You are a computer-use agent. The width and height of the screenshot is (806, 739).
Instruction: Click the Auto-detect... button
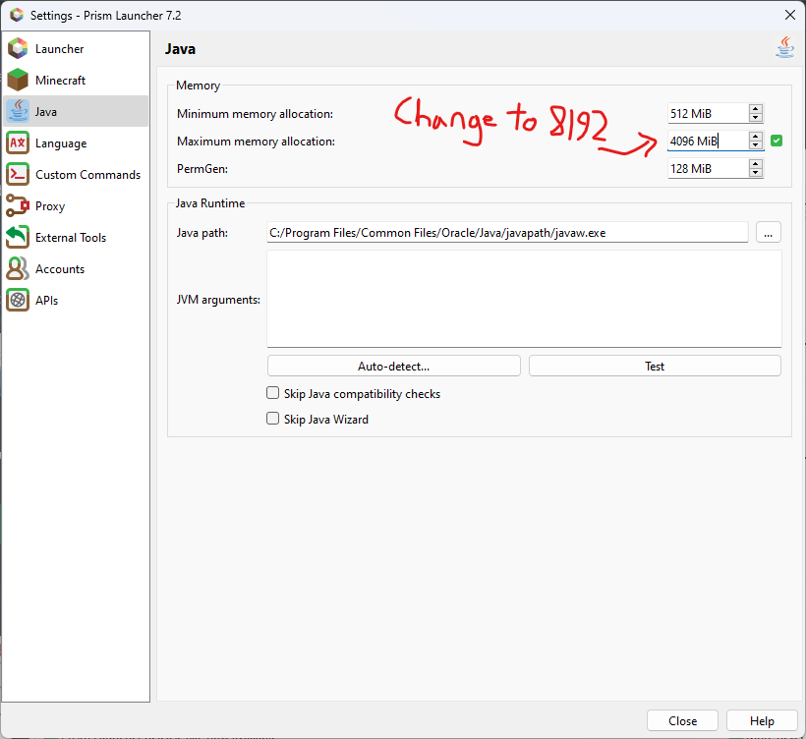click(393, 366)
